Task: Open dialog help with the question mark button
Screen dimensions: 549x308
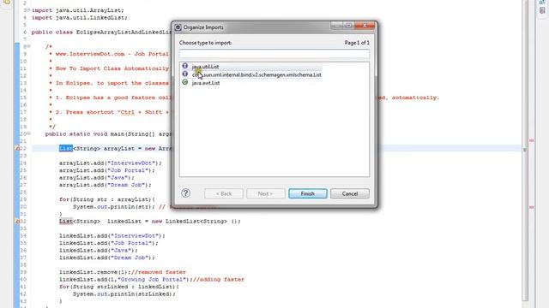Action: 185,193
